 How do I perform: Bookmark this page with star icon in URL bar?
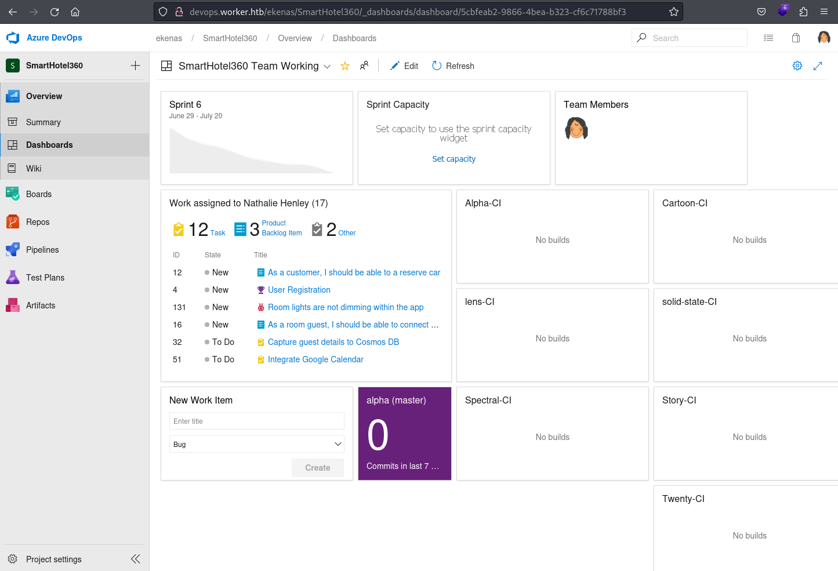click(x=673, y=12)
